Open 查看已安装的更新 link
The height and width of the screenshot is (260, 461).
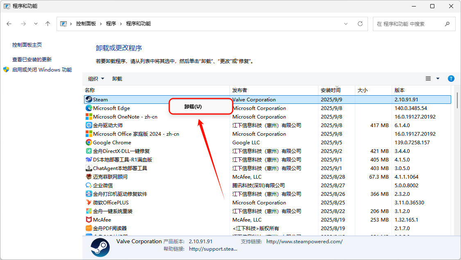tap(32, 59)
